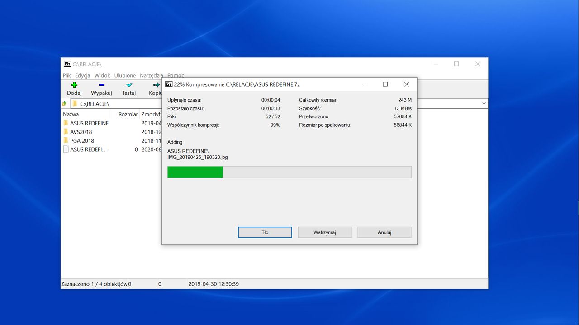Click the Wypakuj (extract) blue minus icon

[x=101, y=85]
